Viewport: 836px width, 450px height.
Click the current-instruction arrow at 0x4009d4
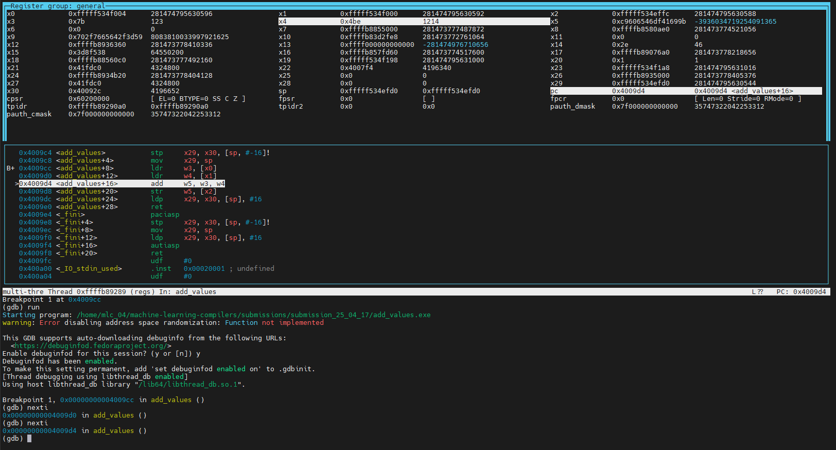[x=17, y=184]
